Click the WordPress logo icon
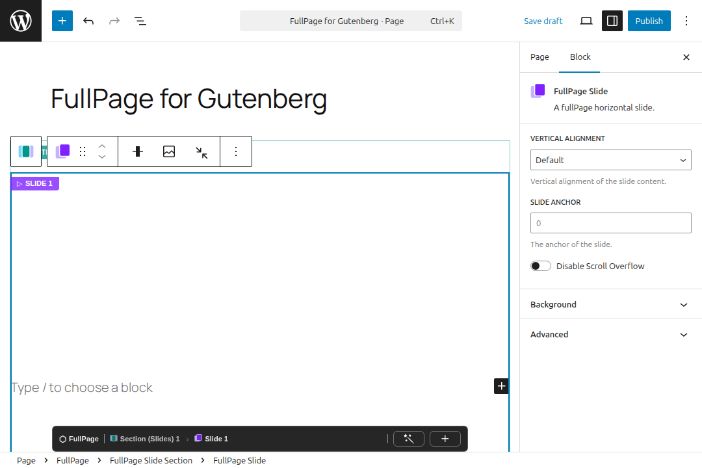The width and height of the screenshot is (702, 468). pyautogui.click(x=21, y=21)
